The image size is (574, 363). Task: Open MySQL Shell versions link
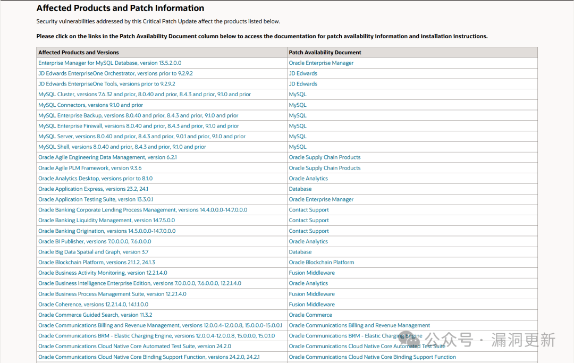pyautogui.click(x=122, y=147)
